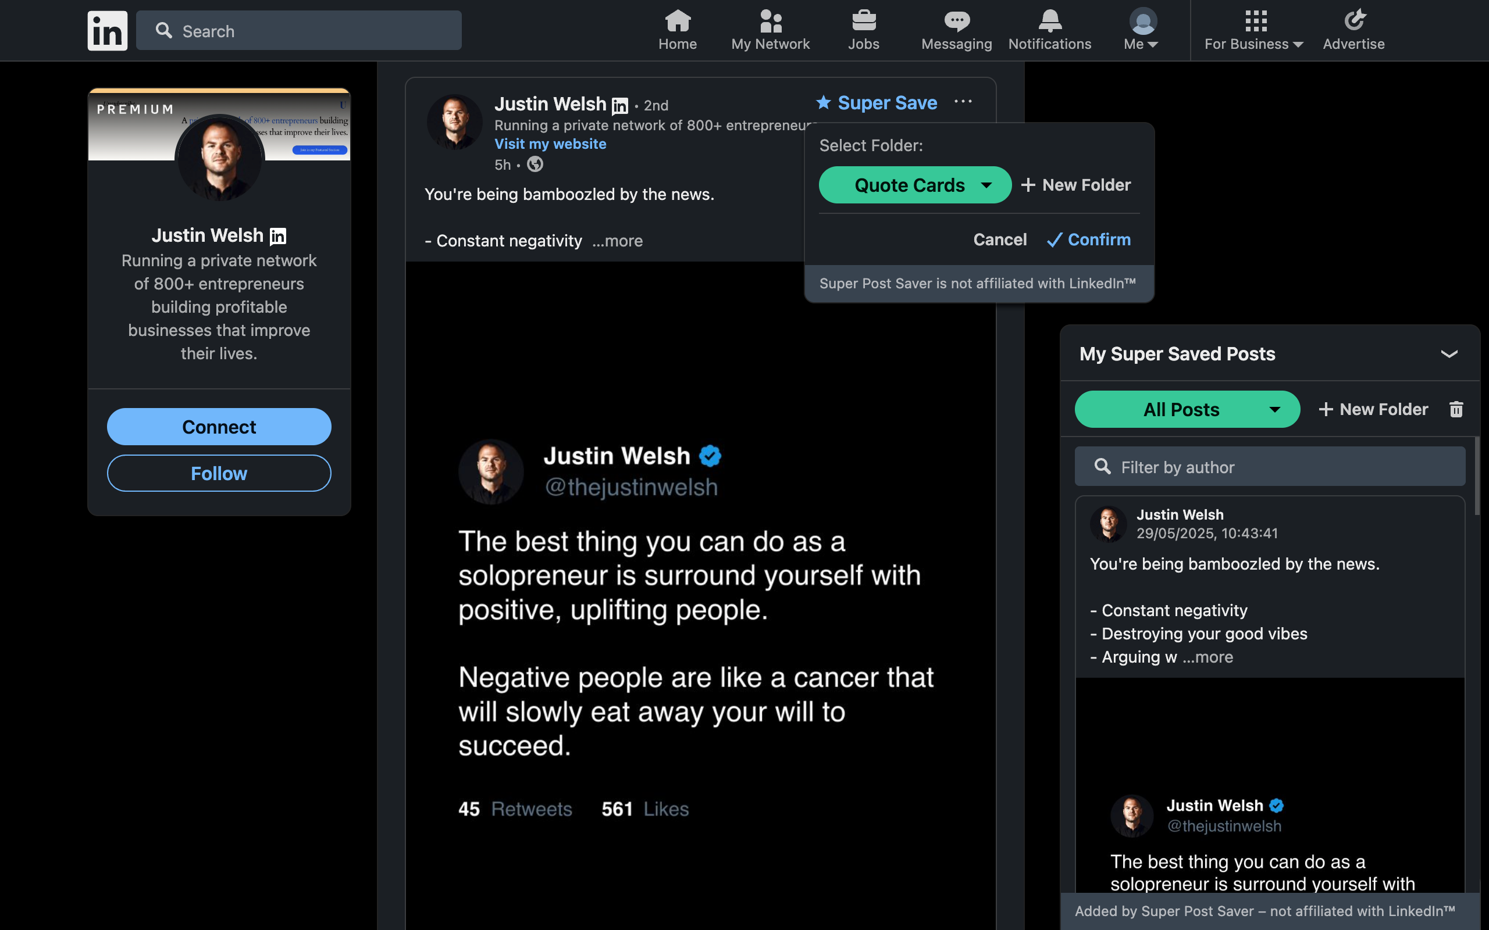
Task: Click the Visit my website link
Action: pos(550,144)
